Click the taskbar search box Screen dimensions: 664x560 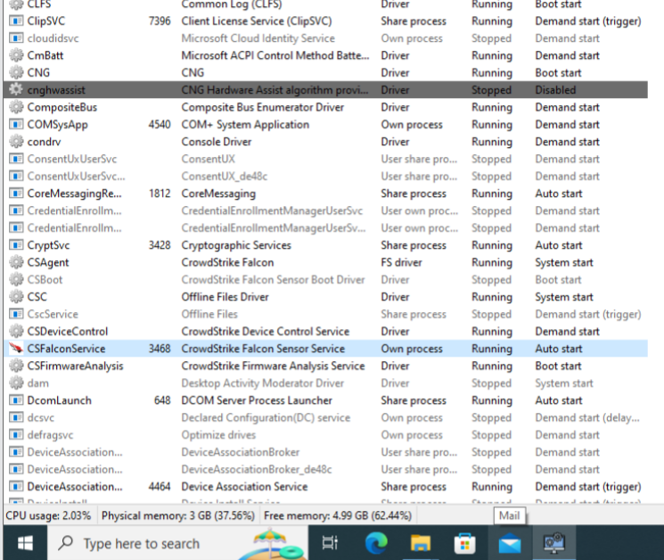click(179, 543)
